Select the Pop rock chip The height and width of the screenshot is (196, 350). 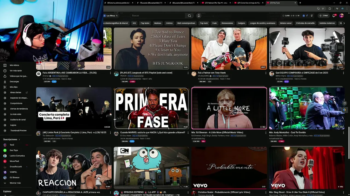[204, 23]
